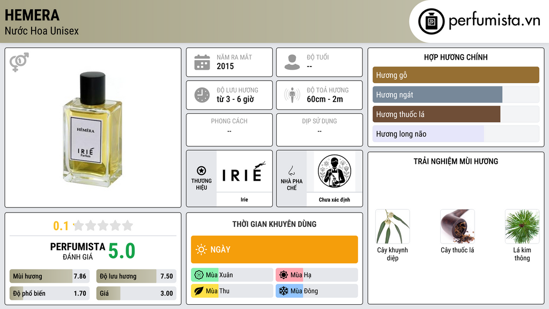Image resolution: width=549 pixels, height=309 pixels.
Task: Click the person icon beside Độ tuổi
Action: click(x=292, y=62)
